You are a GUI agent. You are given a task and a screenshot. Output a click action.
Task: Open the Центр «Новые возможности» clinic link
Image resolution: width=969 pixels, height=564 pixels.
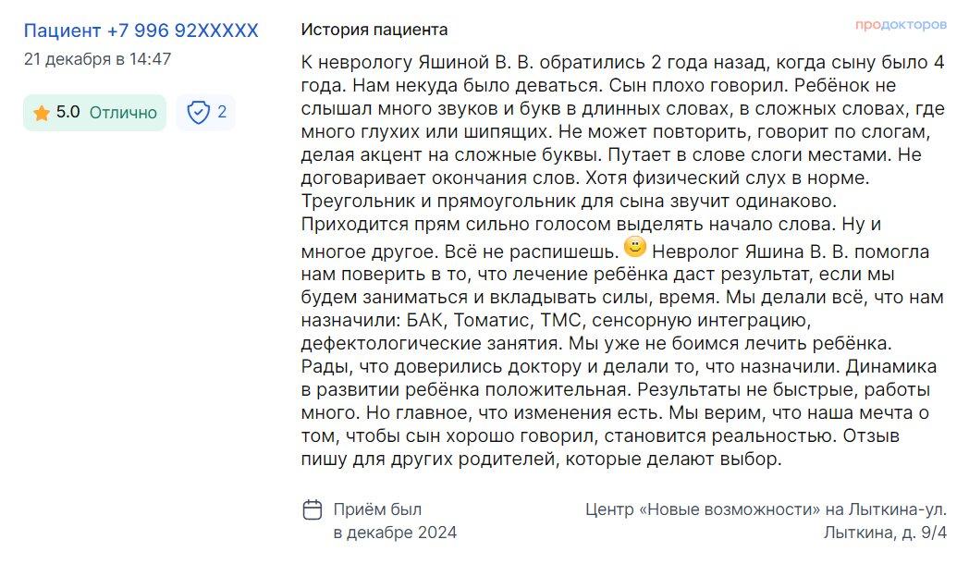coord(766,509)
